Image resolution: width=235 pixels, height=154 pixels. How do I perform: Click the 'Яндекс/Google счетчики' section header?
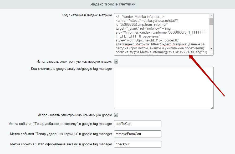click(x=113, y=4)
